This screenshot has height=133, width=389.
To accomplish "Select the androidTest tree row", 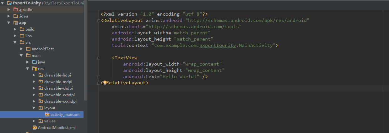I will 42,49.
